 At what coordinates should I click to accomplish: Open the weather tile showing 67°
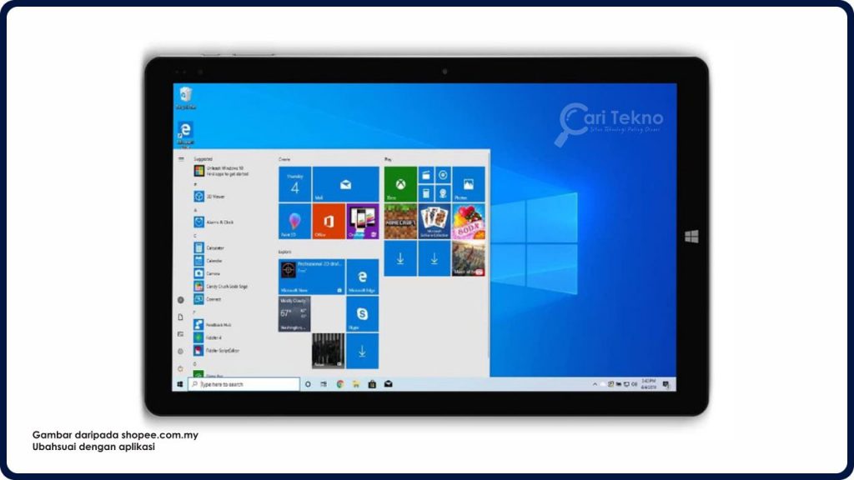pyautogui.click(x=294, y=314)
